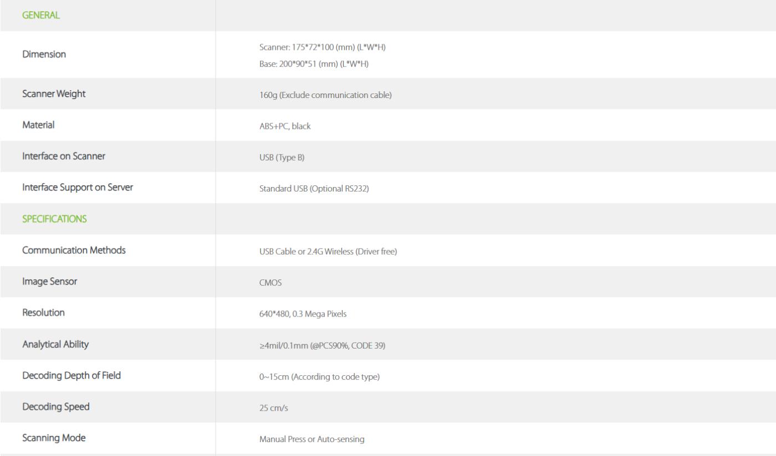Click the ABS+PC, black value
This screenshot has height=456, width=776.
[285, 126]
